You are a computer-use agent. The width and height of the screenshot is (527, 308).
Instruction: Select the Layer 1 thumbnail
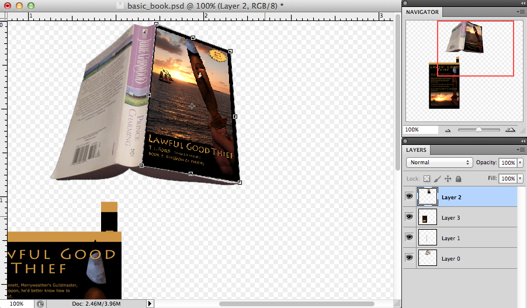click(428, 237)
